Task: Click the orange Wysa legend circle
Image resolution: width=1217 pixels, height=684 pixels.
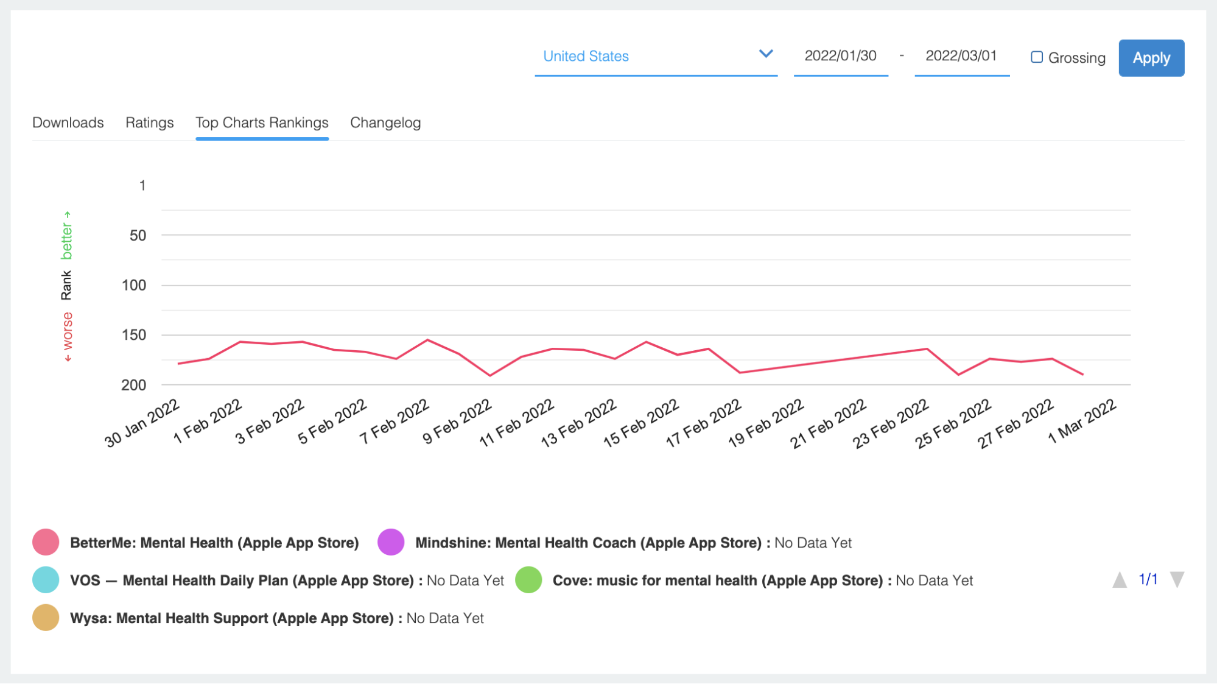Action: pos(46,618)
